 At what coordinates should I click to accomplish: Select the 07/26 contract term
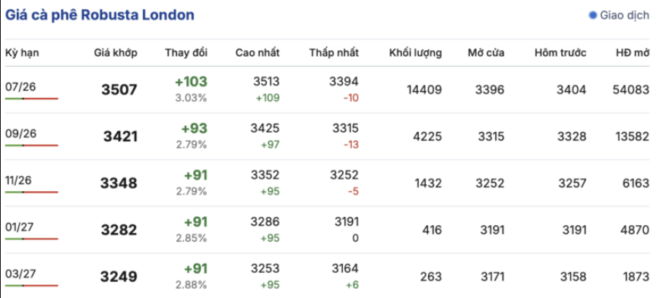(21, 87)
